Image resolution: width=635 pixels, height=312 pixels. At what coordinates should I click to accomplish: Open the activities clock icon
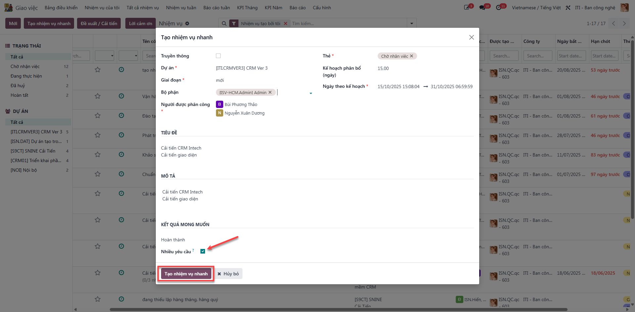(499, 8)
